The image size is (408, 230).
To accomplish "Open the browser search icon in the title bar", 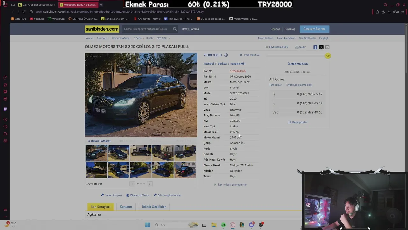I will coord(385,5).
